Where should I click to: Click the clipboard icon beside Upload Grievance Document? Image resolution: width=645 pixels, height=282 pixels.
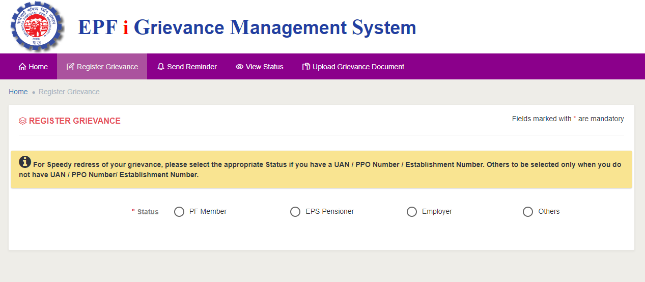(x=306, y=67)
